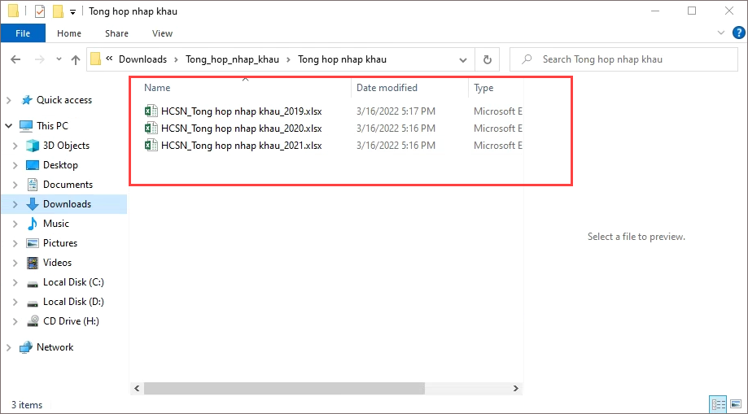Open the View ribbon tab
The image size is (748, 414).
click(162, 33)
